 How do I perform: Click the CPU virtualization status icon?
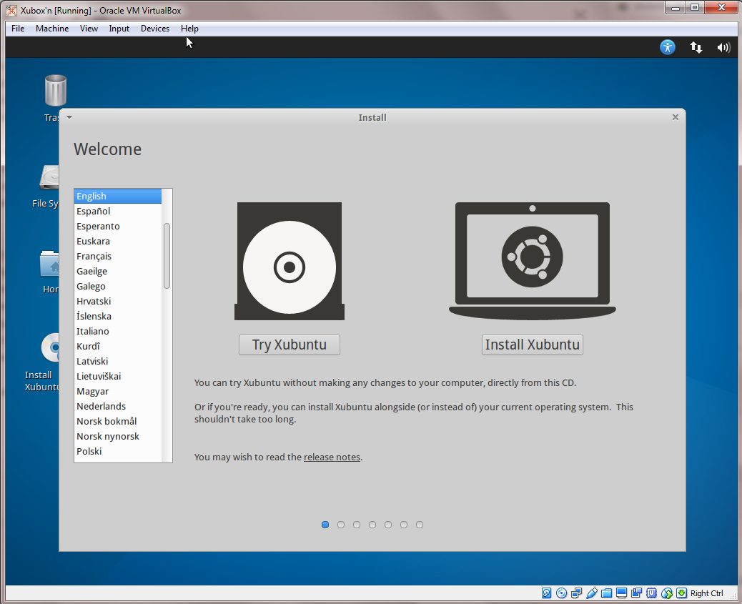click(652, 593)
